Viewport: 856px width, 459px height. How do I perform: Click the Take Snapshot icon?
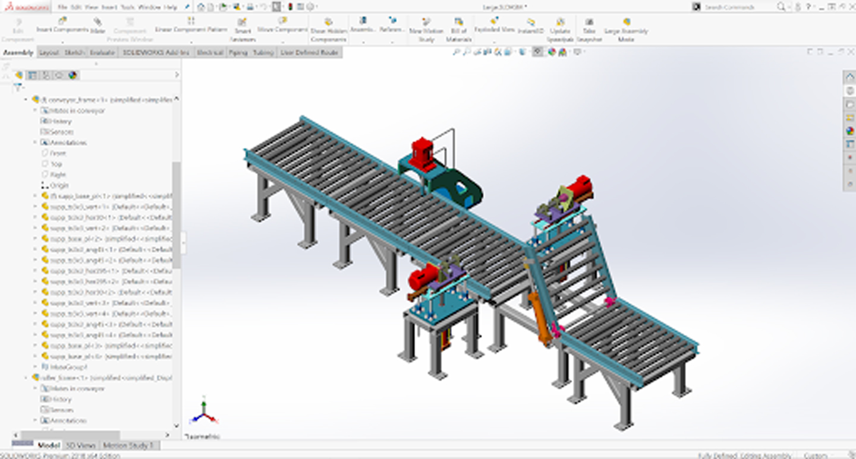coord(588,30)
